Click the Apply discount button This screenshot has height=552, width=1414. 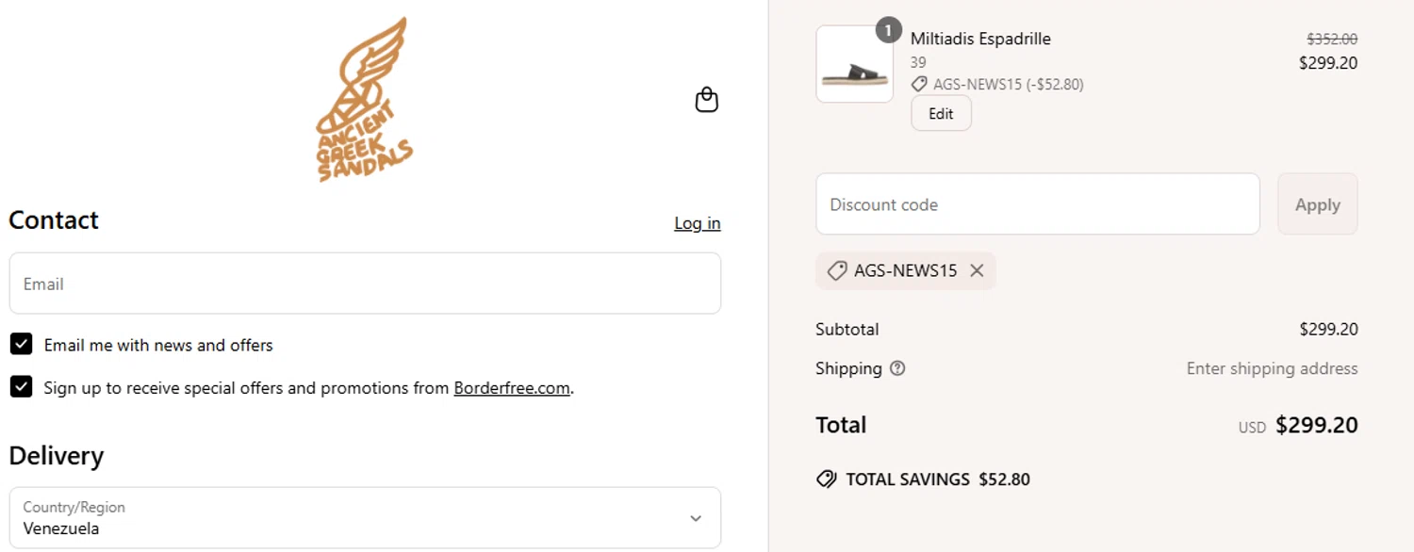(x=1317, y=203)
